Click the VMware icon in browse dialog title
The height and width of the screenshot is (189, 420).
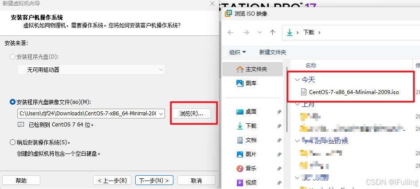tap(228, 13)
